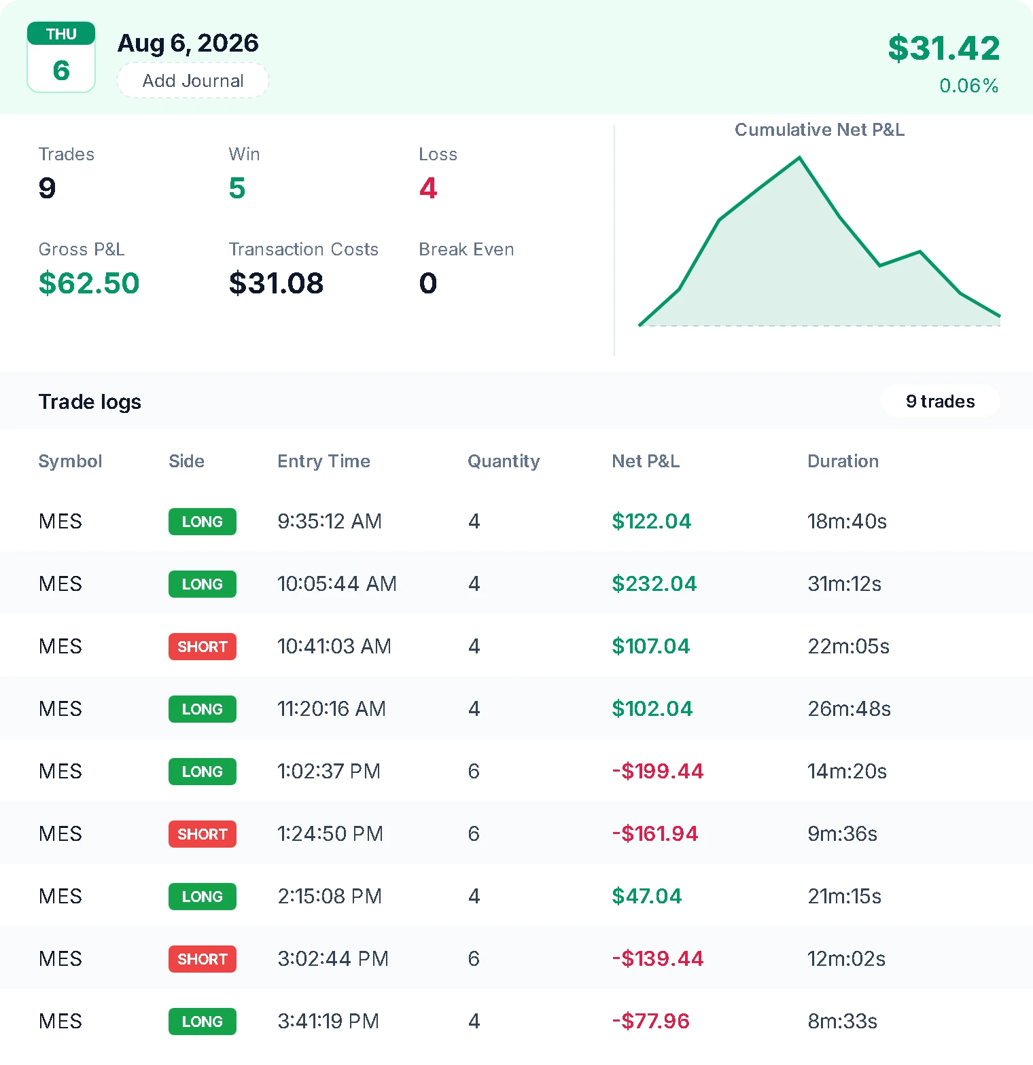Select the 2:15:08 PM trade entry
Viewport: 1033px width, 1065px height.
click(516, 897)
